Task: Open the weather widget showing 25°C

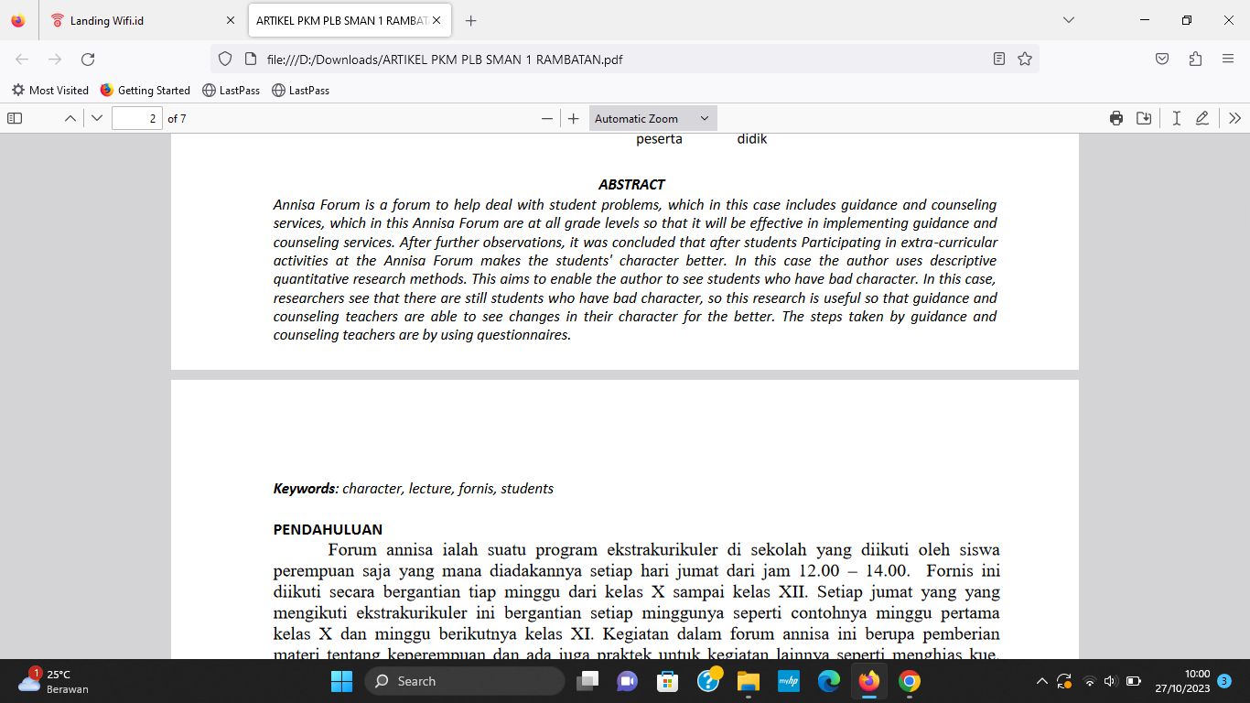Action: [55, 681]
